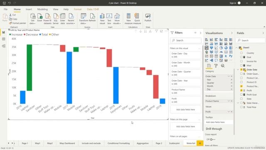Switch to Model view in sidebar
Screen dimensions: 266x150
(4, 46)
